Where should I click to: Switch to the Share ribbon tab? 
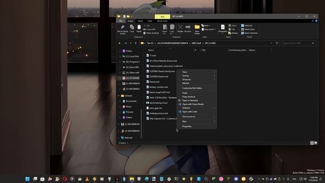[x=140, y=21]
